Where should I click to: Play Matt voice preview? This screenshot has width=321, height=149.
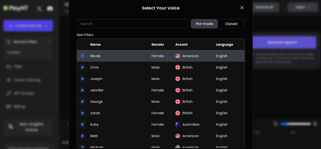point(82,136)
